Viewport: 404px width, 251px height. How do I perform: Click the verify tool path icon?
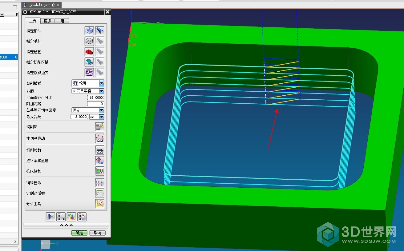coord(71,217)
